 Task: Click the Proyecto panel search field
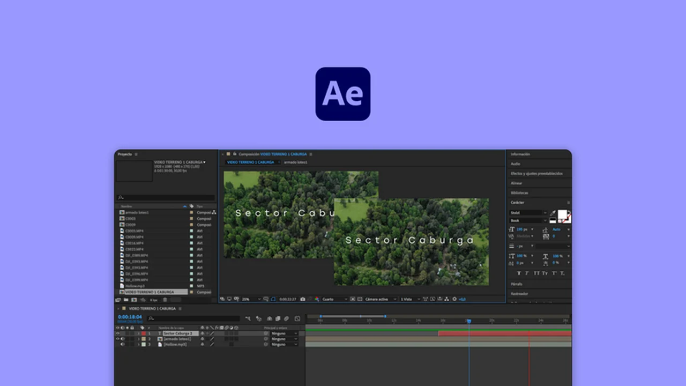pyautogui.click(x=166, y=198)
